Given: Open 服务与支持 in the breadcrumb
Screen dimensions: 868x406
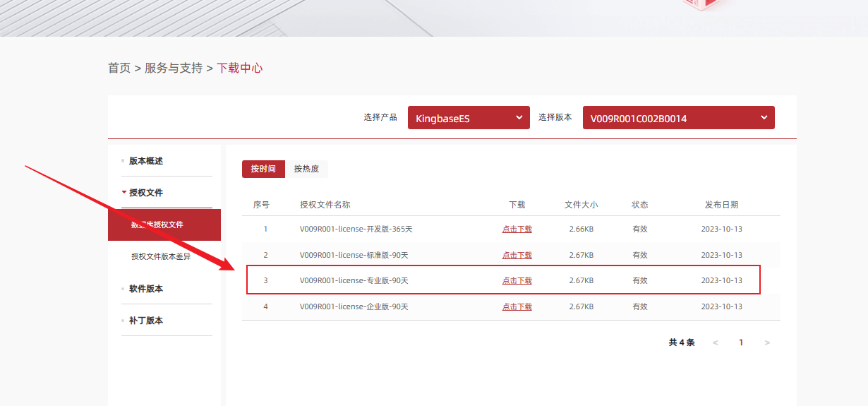Looking at the screenshot, I should pos(174,68).
